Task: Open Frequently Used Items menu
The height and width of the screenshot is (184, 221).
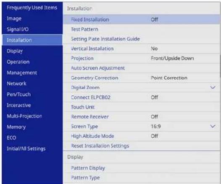Action: (x=32, y=8)
